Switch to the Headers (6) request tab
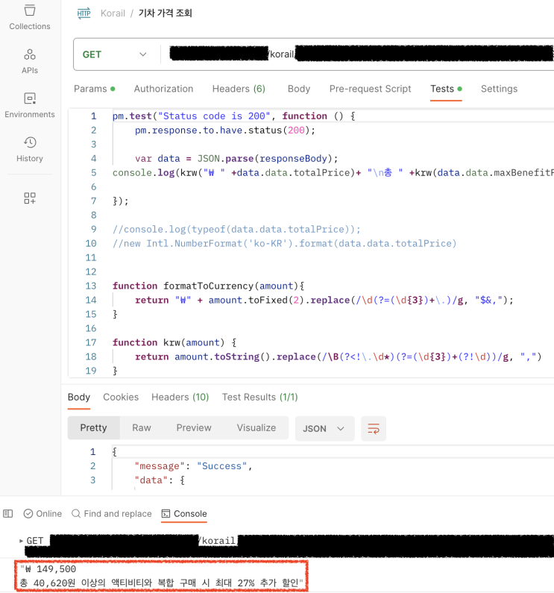This screenshot has height=593, width=554. pos(239,89)
